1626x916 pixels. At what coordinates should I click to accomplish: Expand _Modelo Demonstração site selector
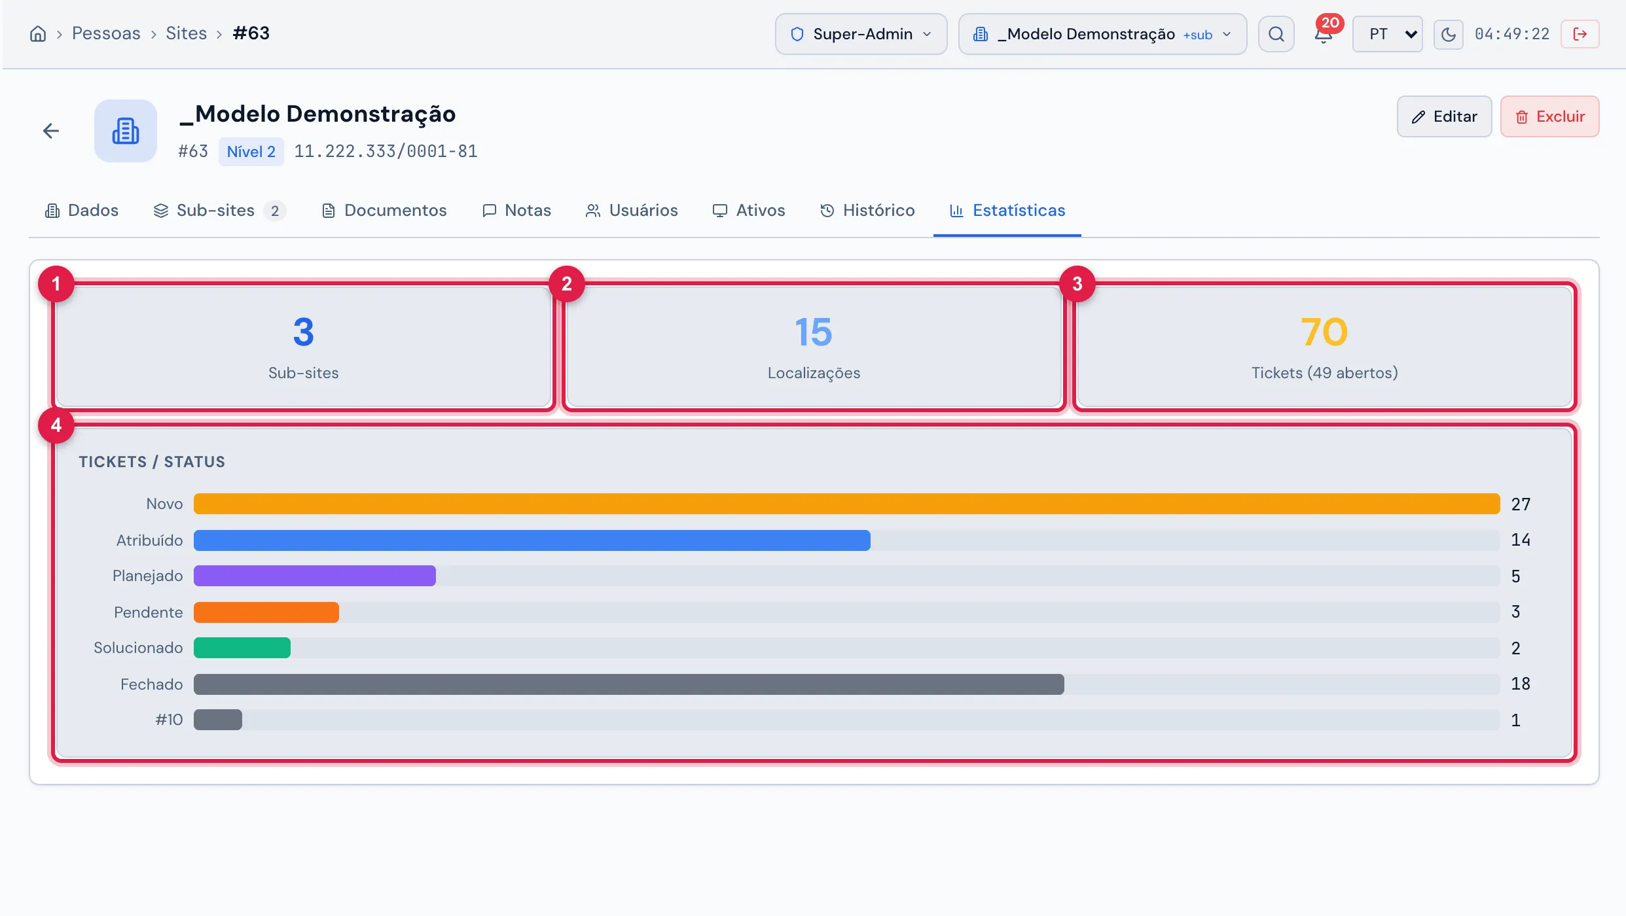coord(1102,34)
